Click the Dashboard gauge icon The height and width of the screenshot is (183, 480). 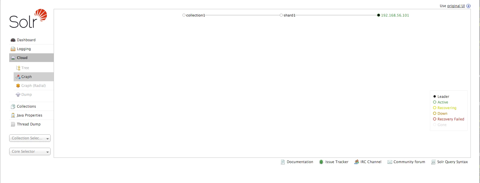pyautogui.click(x=13, y=40)
